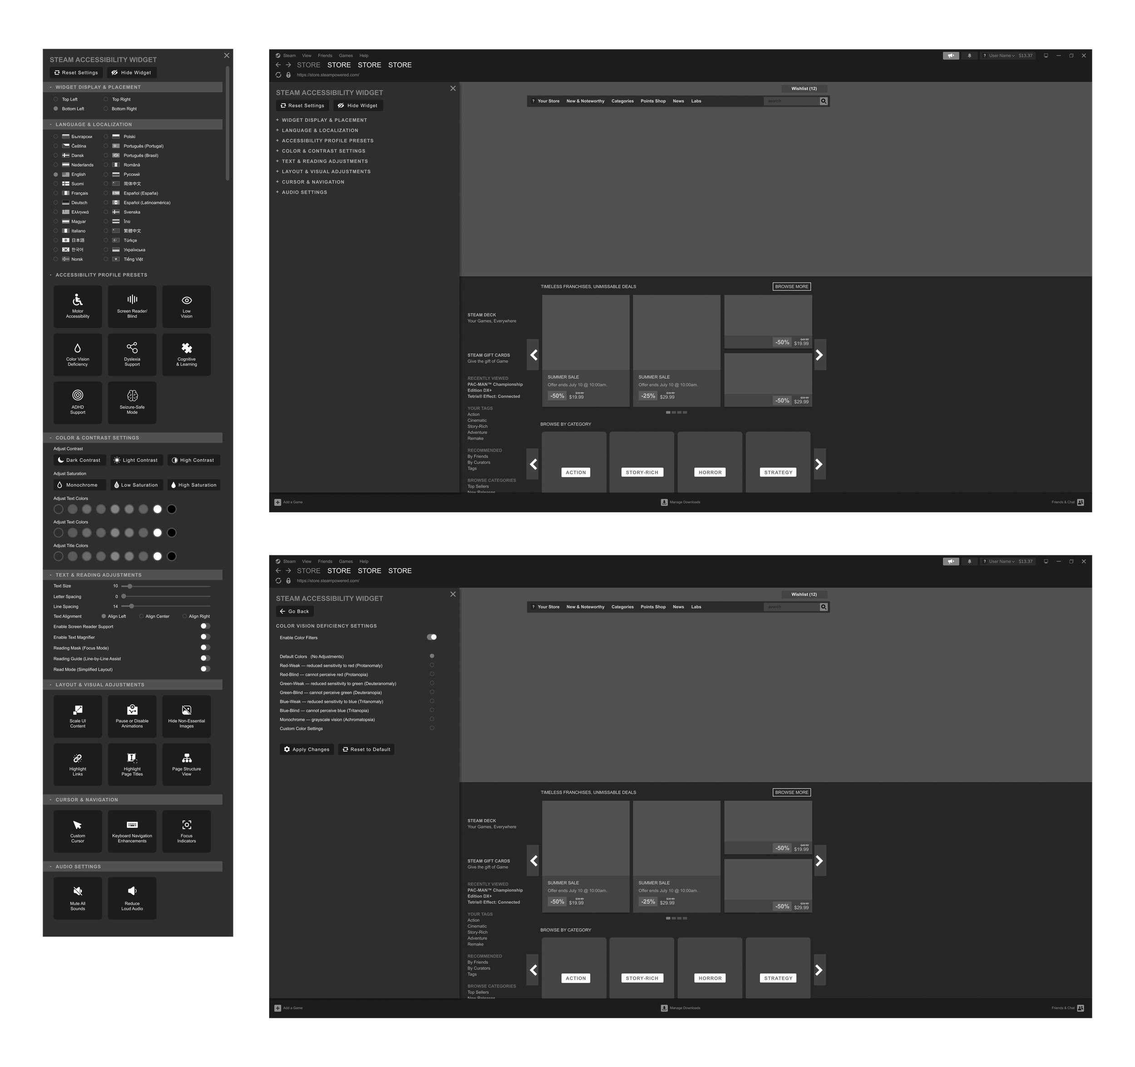Screen dimensions: 1135x1067
Task: Click the High Saturation button
Action: click(x=193, y=485)
